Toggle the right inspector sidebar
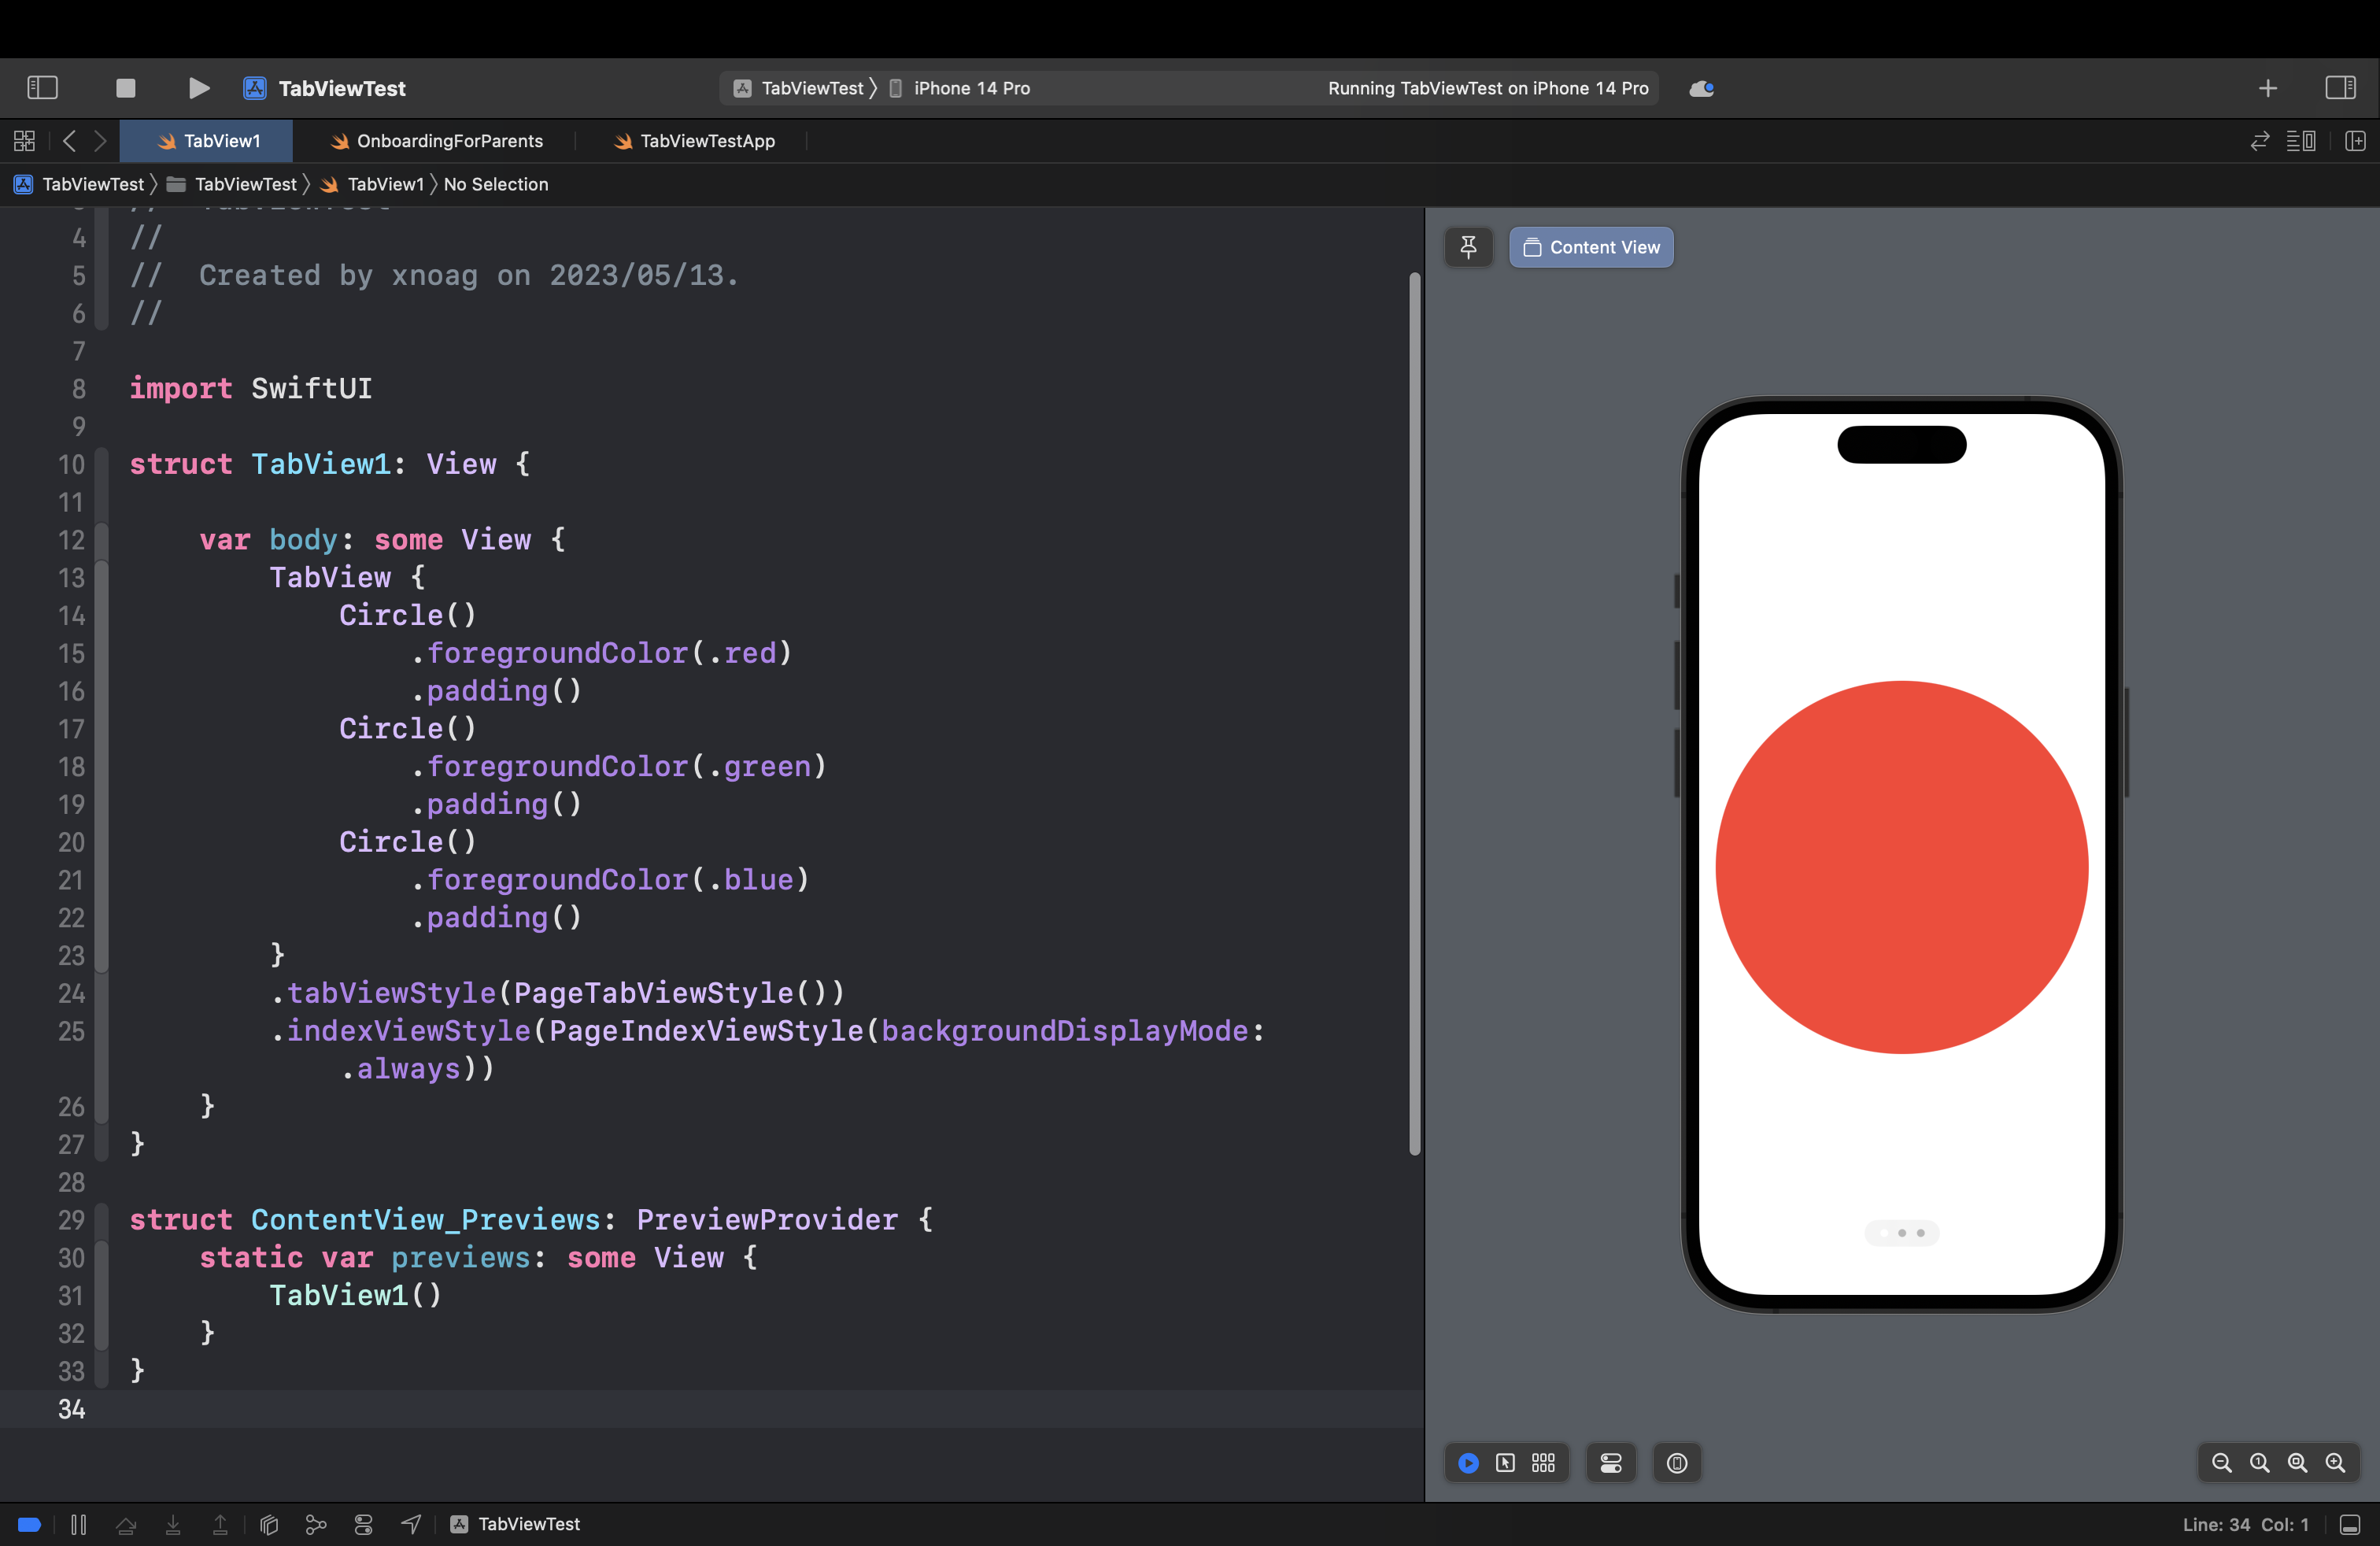The height and width of the screenshot is (1546, 2380). click(2340, 88)
